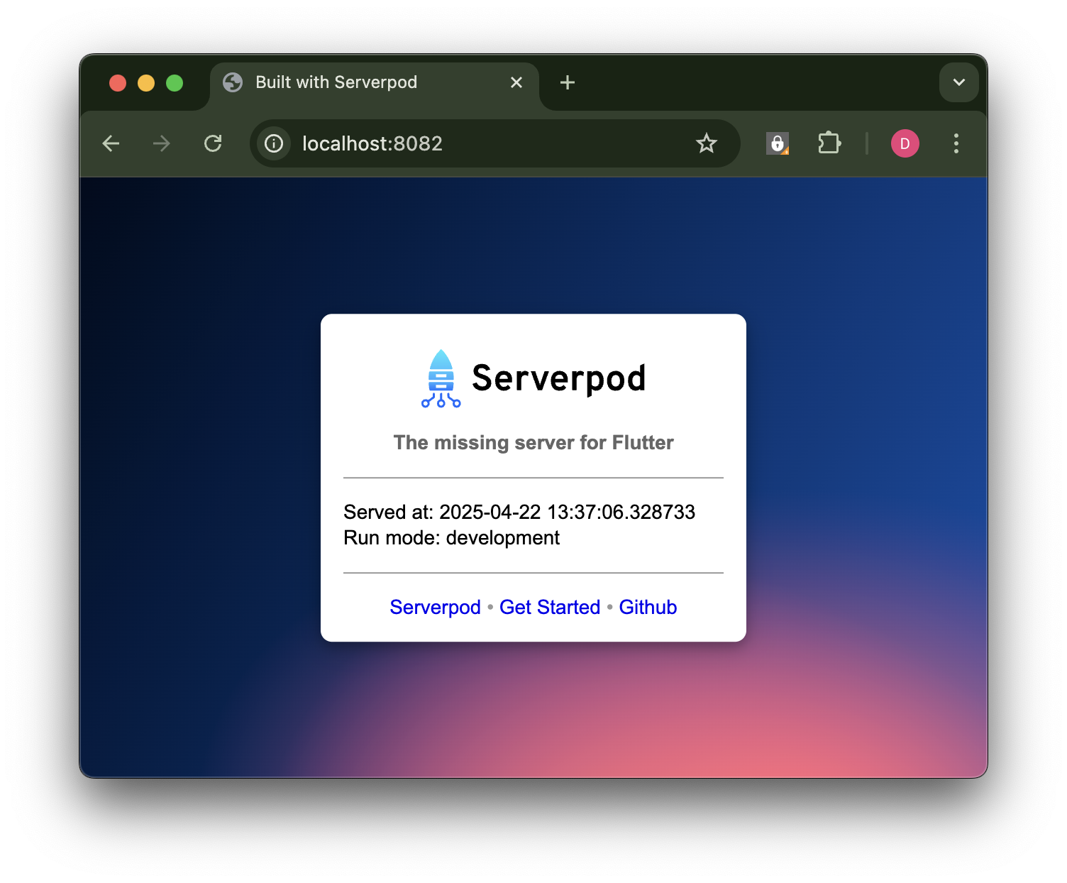Click the browser back arrow
This screenshot has height=883, width=1067.
click(x=111, y=143)
